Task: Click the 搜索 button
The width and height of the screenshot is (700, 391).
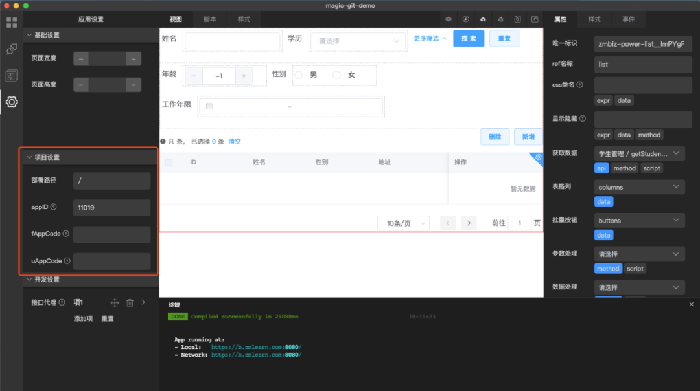Action: pyautogui.click(x=469, y=38)
